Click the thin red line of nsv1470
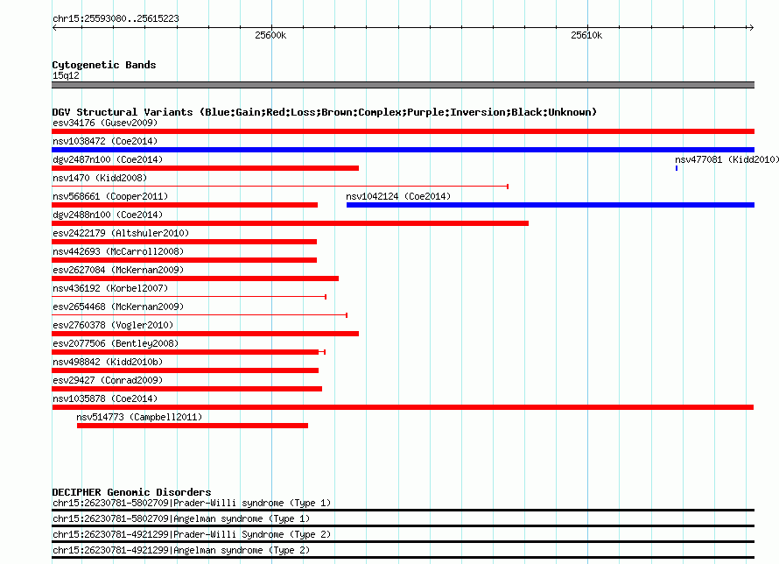The width and height of the screenshot is (779, 564). pyautogui.click(x=280, y=187)
